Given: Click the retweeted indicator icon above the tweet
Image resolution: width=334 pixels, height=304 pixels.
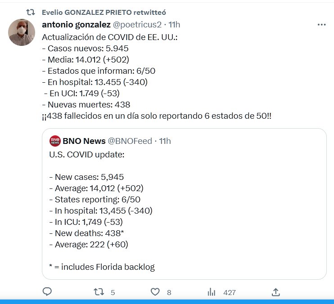Looking at the screenshot, I should tap(31, 12).
